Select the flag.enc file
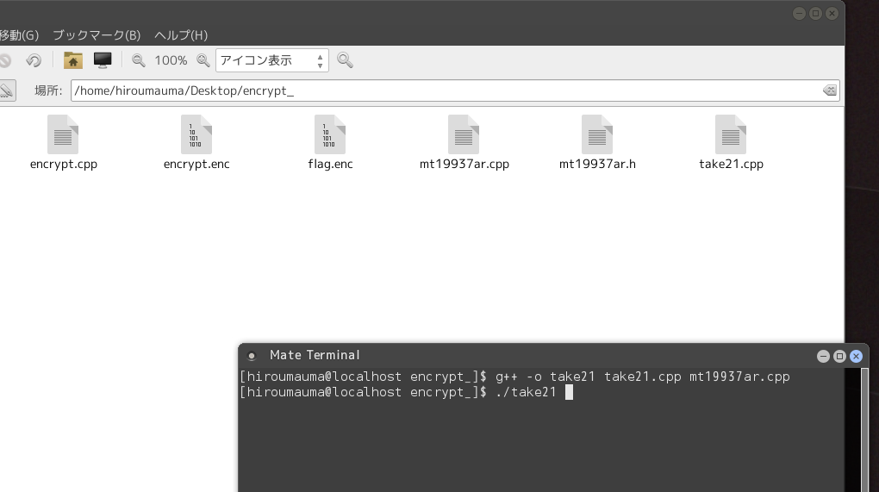Image resolution: width=879 pixels, height=492 pixels. pos(330,142)
